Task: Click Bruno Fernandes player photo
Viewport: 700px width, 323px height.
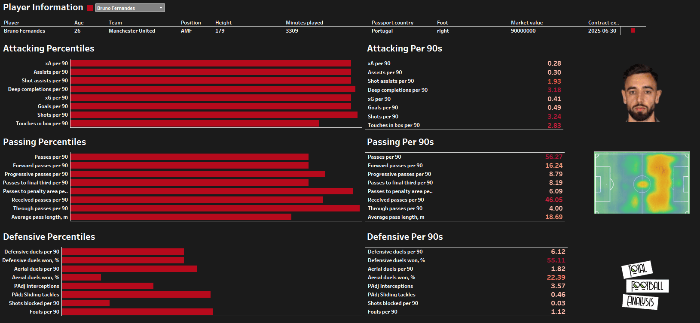Action: [x=641, y=93]
